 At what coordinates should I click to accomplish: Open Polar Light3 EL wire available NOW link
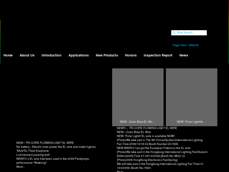pyautogui.click(x=146, y=136)
